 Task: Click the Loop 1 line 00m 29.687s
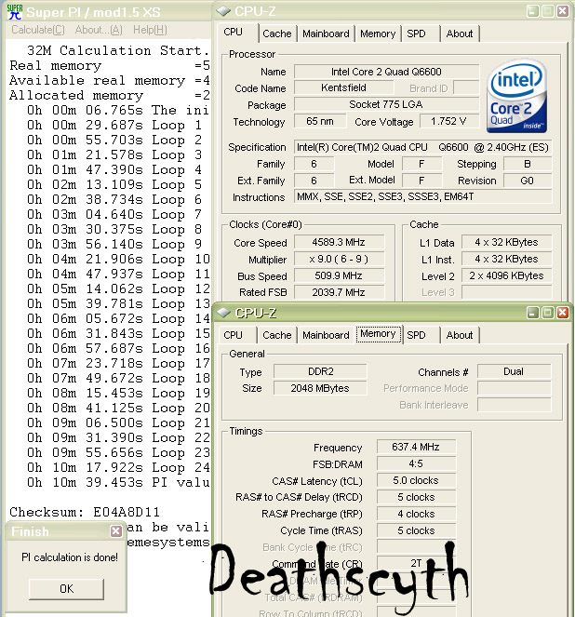point(114,125)
